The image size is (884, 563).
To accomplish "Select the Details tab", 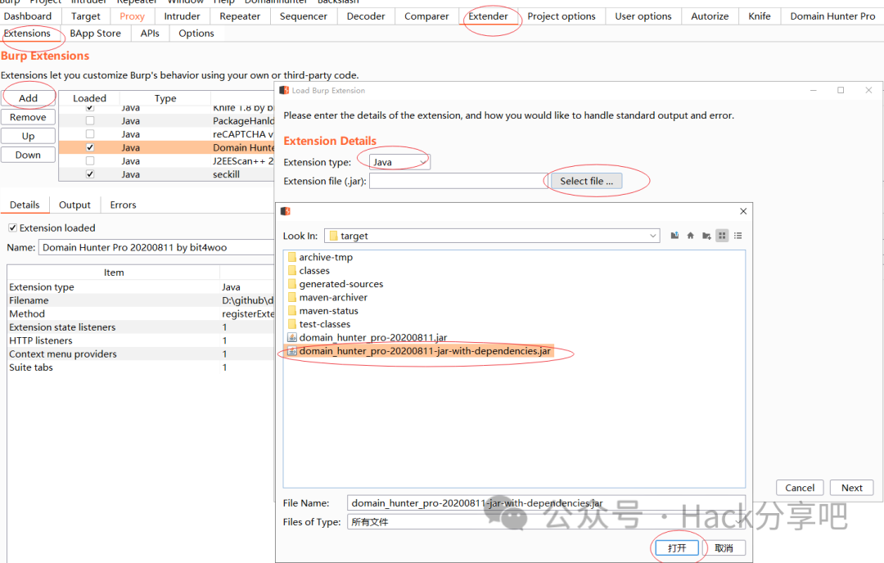I will [x=25, y=205].
